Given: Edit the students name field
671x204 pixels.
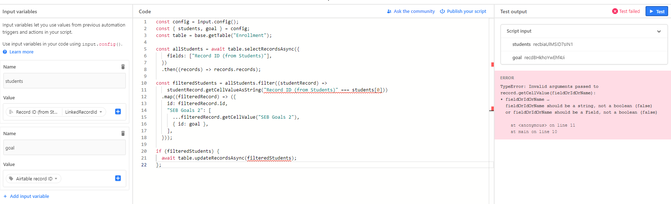Looking at the screenshot, I should (x=65, y=81).
